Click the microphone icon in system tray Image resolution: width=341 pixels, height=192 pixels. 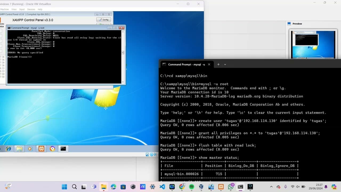(286, 187)
